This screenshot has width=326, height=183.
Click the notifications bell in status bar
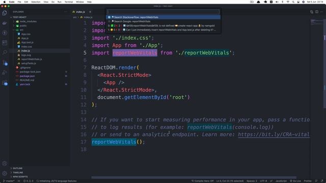(x=322, y=181)
